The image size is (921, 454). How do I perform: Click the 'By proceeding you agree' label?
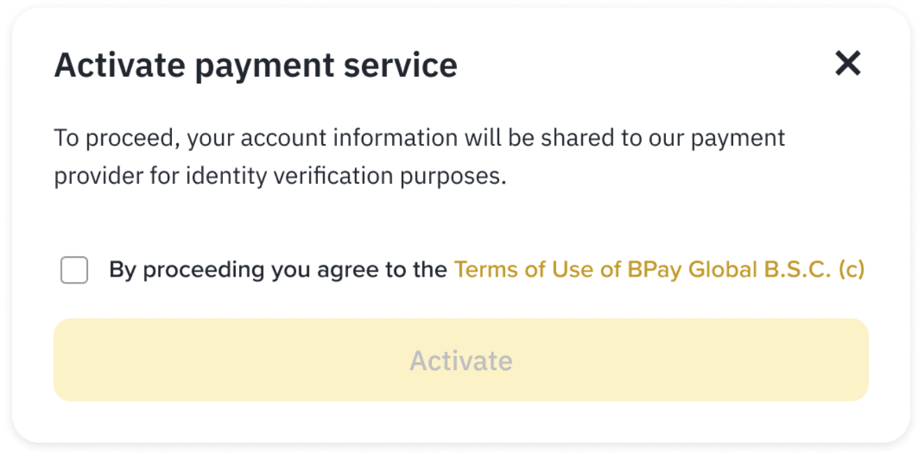click(x=277, y=270)
